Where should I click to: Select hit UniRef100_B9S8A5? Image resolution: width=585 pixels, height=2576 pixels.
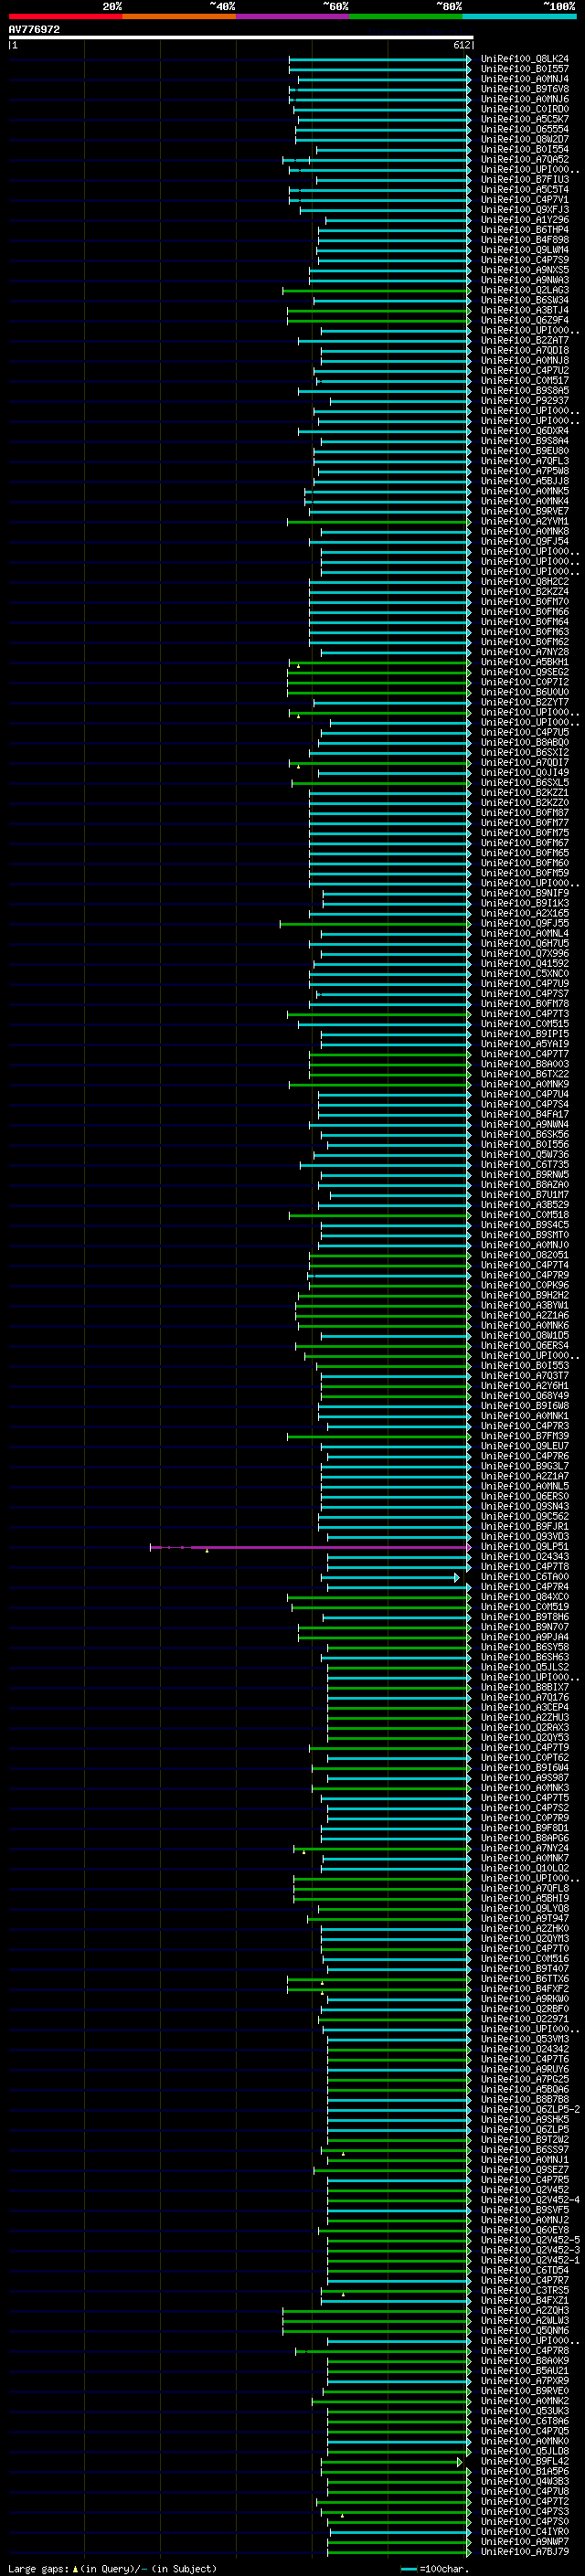click(525, 391)
